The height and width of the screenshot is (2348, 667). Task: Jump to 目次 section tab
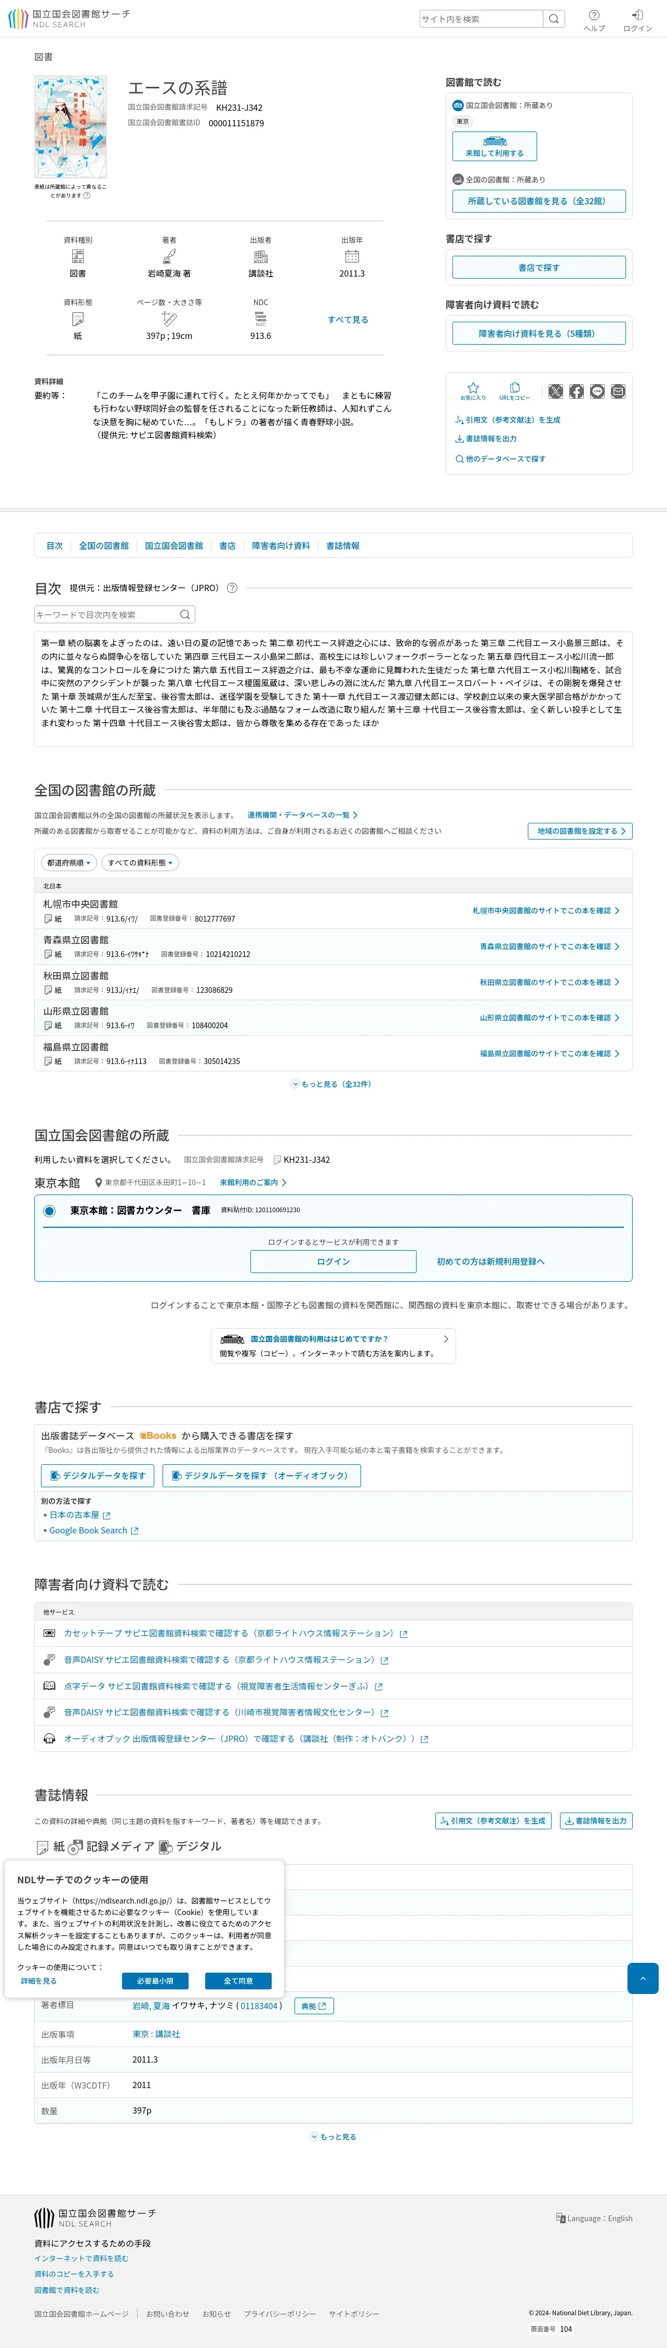[x=55, y=545]
